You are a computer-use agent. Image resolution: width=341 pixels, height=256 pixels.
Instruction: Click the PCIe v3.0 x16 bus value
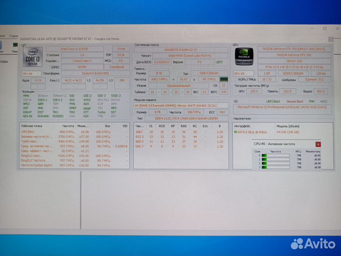294,67
